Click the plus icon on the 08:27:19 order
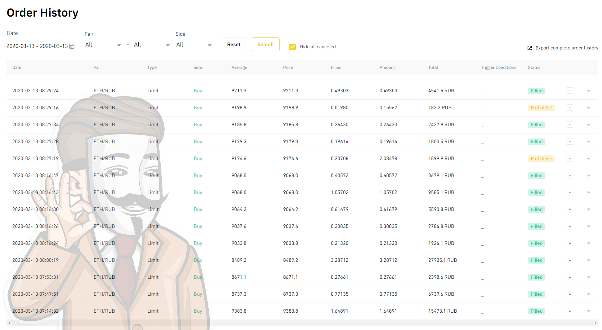602x330 pixels. (x=570, y=159)
